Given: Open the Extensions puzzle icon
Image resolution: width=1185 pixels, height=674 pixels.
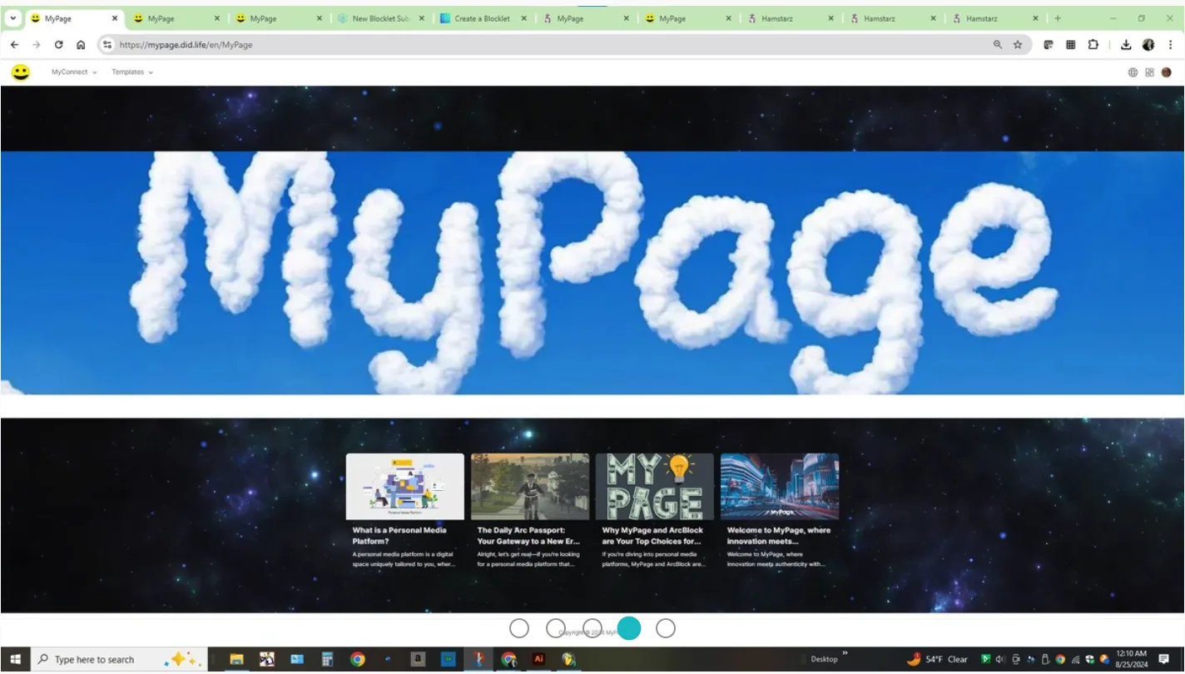Looking at the screenshot, I should (x=1093, y=45).
